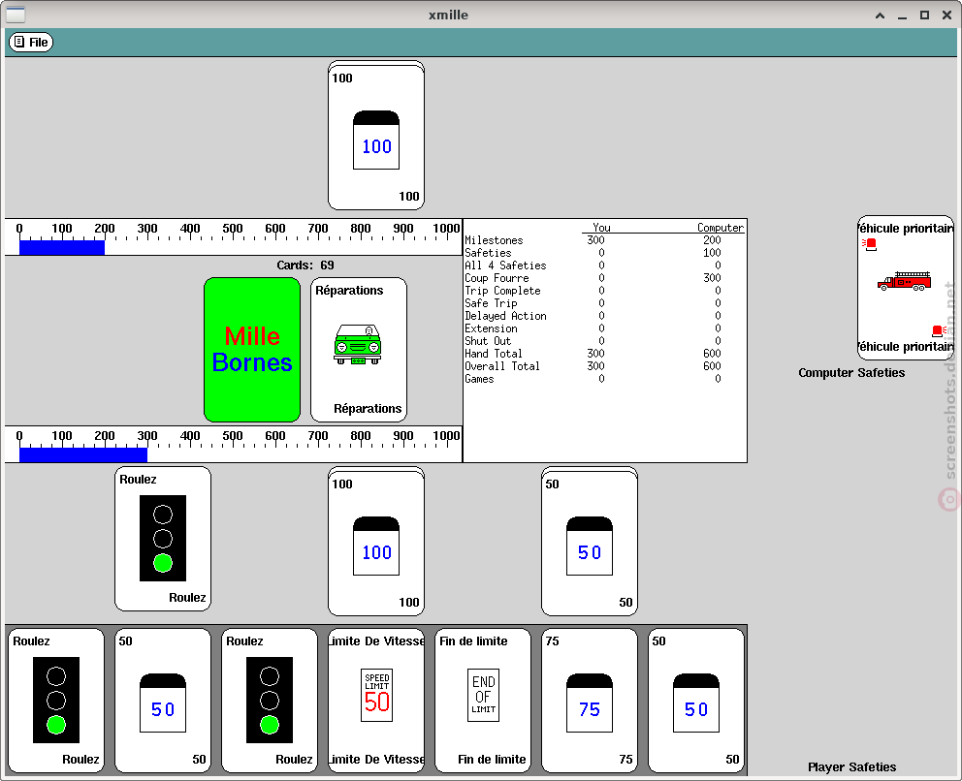This screenshot has height=781, width=962.
Task: Draw from the Mille Bornes deck
Action: [x=252, y=350]
